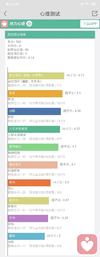Select the olive 躯体化 bar
This screenshot has width=100, height=257.
click(28, 201)
